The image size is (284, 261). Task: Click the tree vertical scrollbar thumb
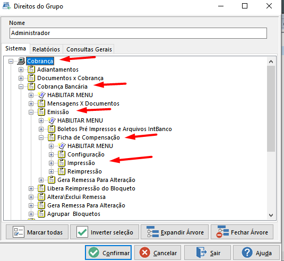tap(271, 109)
